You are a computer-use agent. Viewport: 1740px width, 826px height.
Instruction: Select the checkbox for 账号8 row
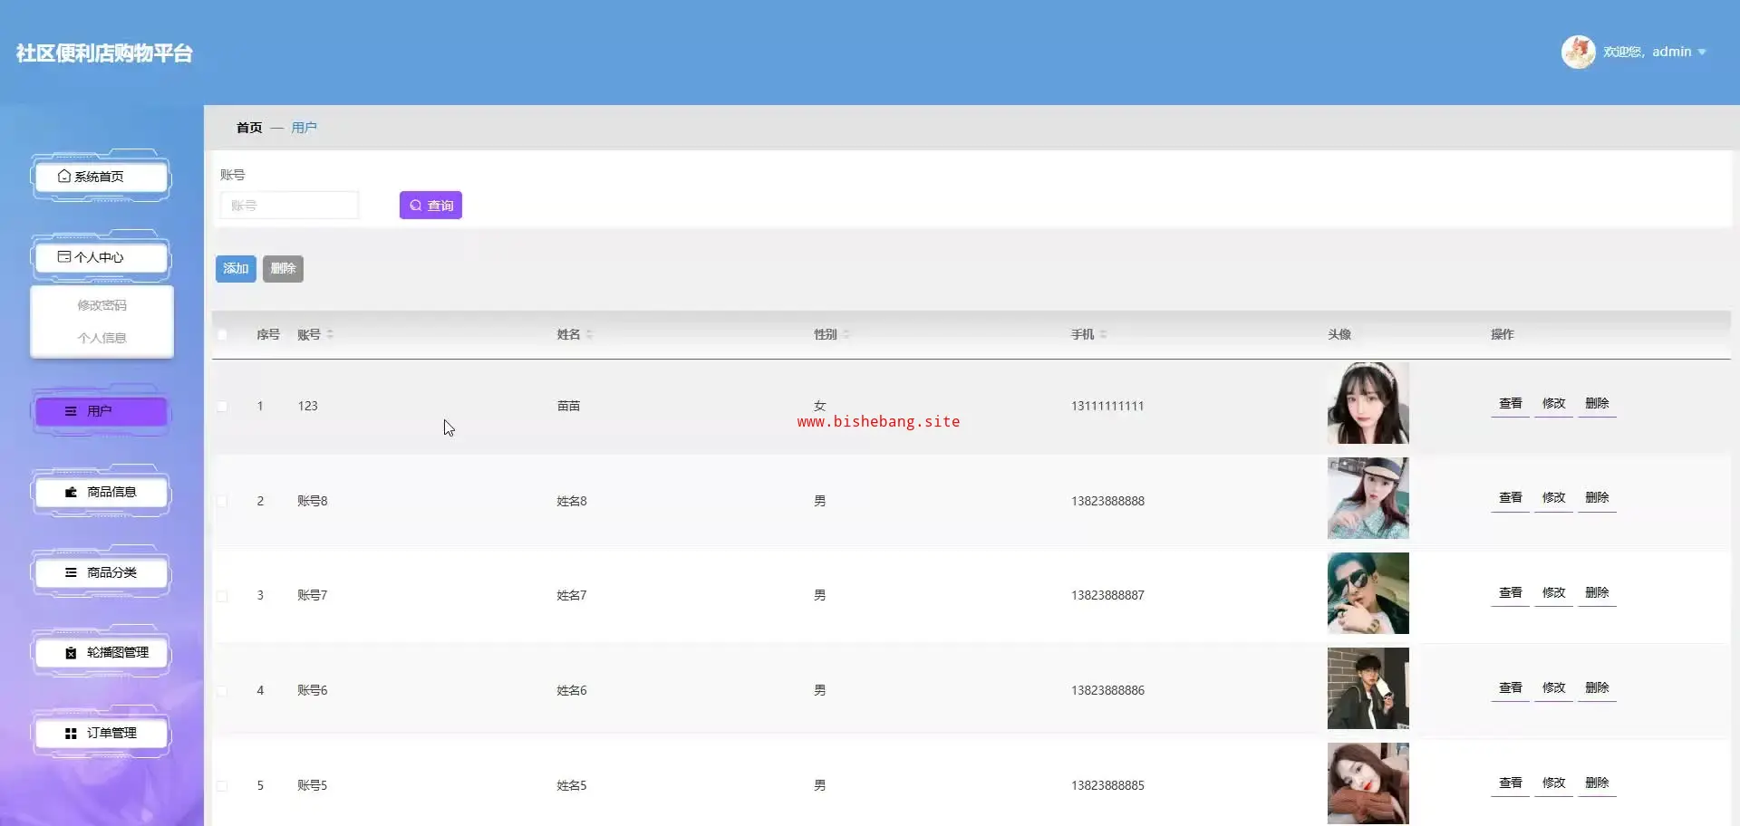click(x=222, y=501)
